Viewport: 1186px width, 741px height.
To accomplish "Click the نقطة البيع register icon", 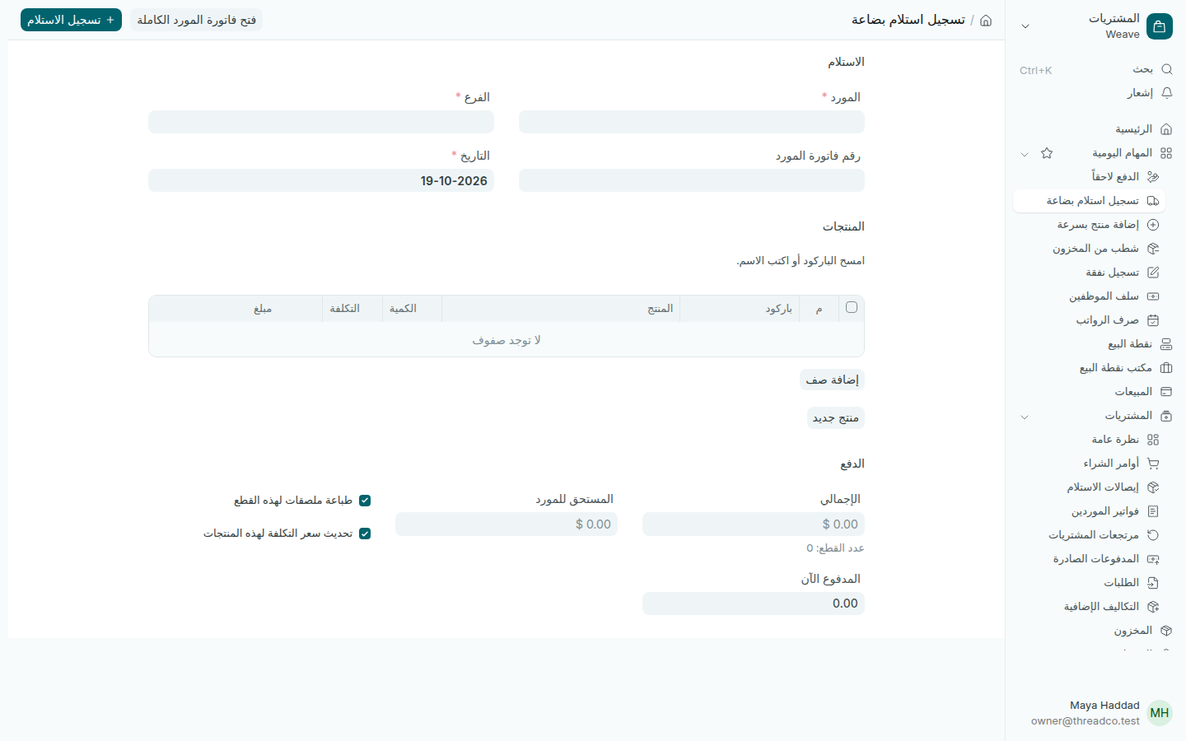I will (x=1166, y=344).
